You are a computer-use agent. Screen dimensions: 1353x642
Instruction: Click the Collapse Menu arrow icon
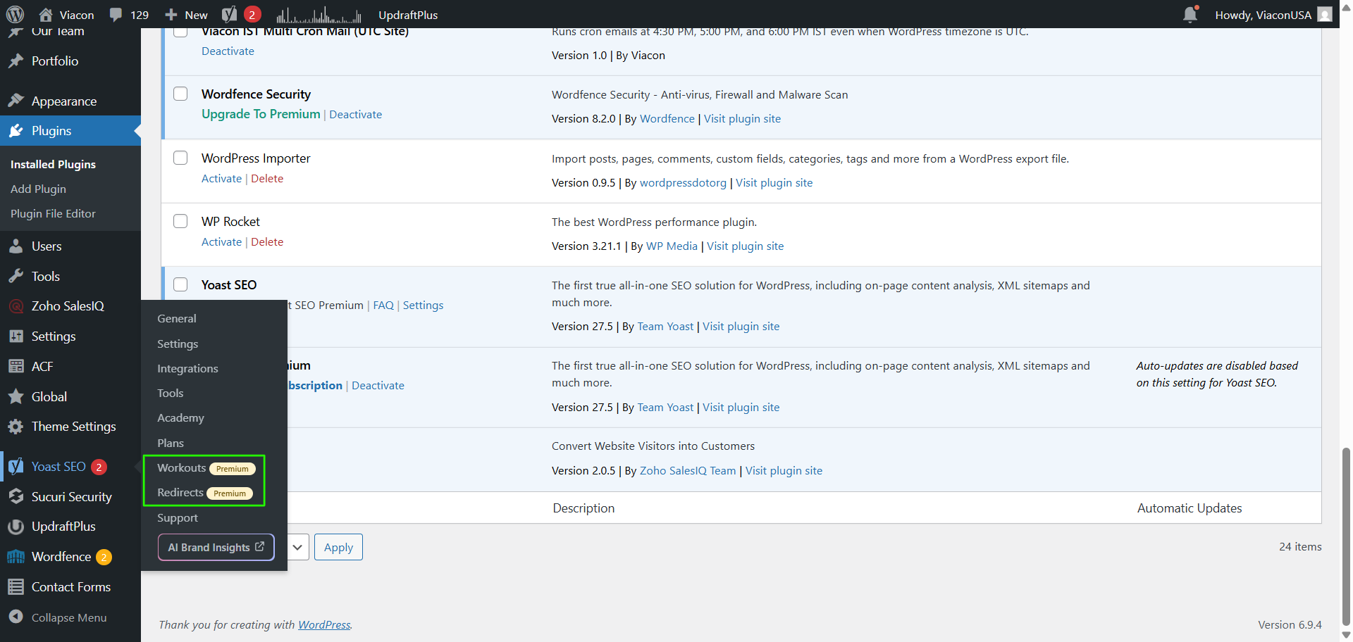[16, 617]
